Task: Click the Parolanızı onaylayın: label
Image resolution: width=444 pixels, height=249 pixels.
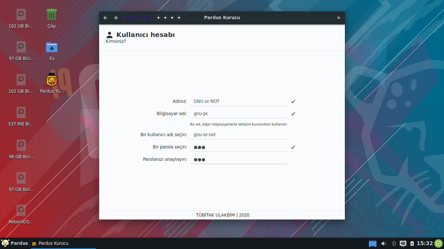Action: [x=165, y=159]
